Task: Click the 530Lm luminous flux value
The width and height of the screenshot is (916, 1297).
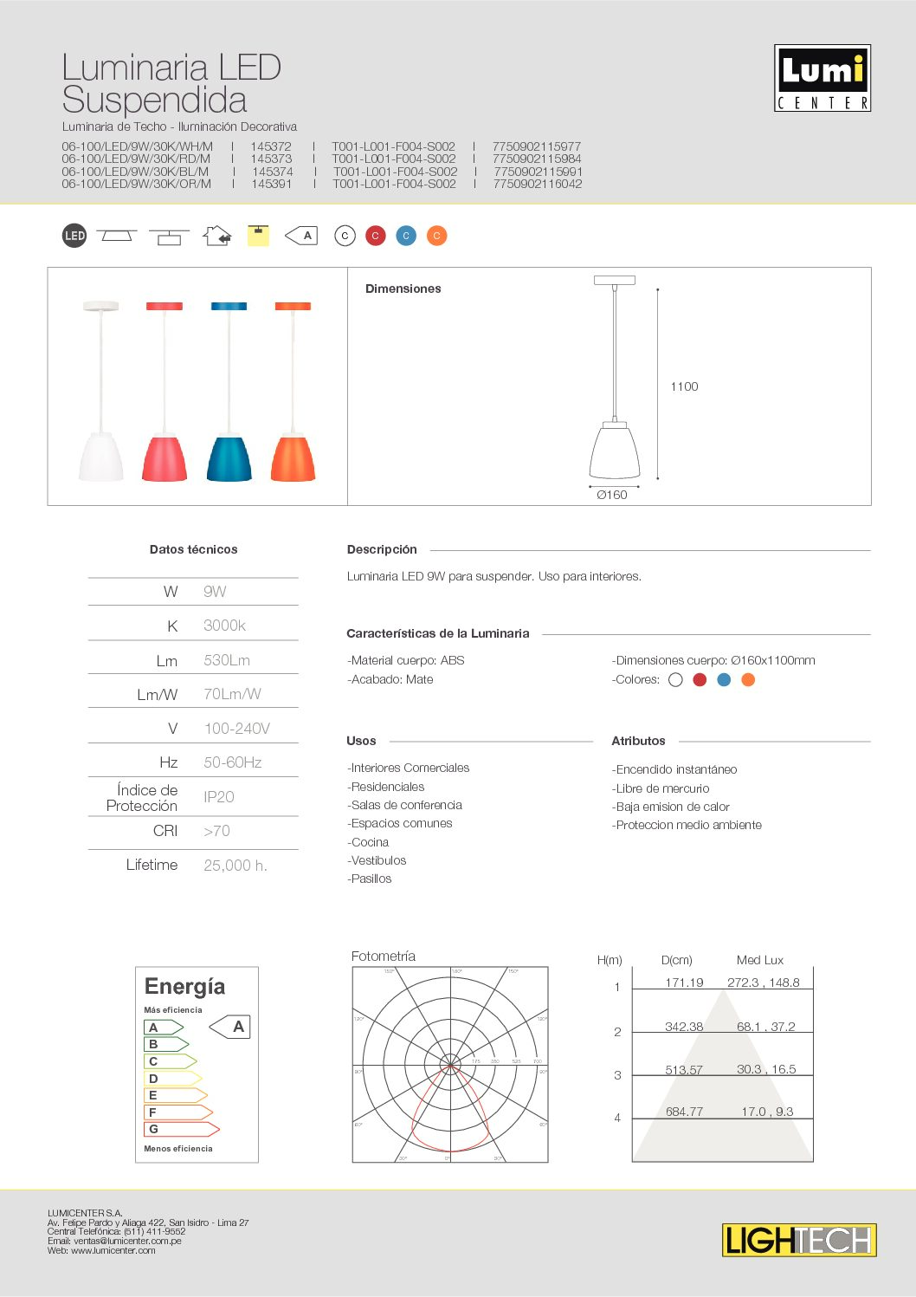Action: click(227, 660)
